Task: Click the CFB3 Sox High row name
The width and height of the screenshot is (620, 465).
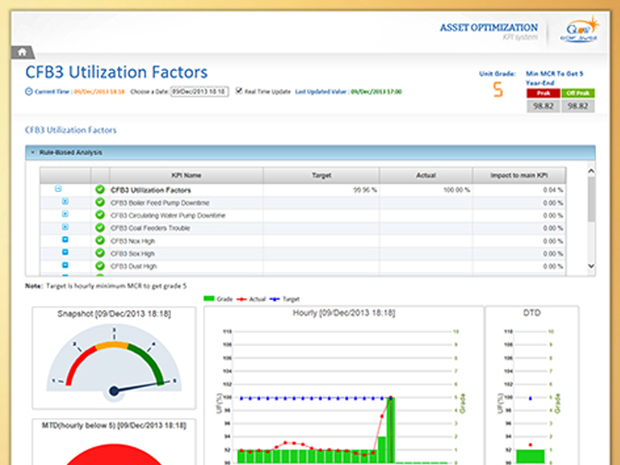Action: click(133, 254)
